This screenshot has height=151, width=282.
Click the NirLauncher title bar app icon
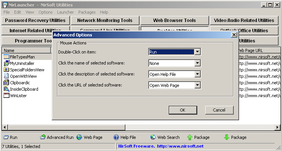click(5, 5)
